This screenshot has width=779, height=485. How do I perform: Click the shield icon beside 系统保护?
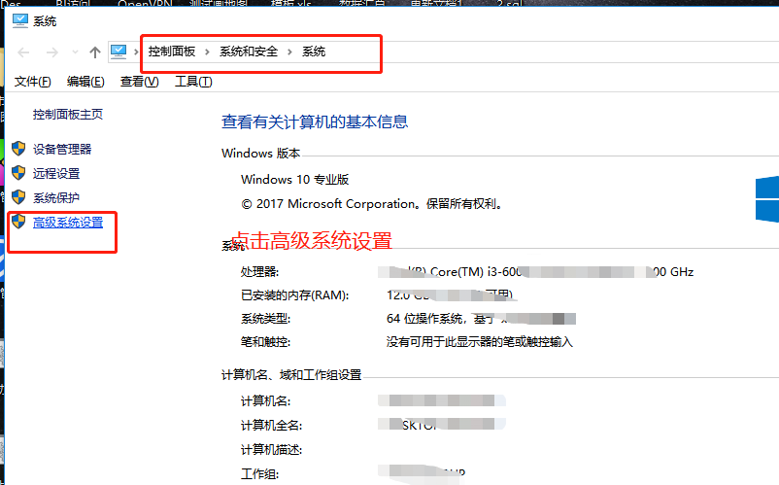click(x=18, y=197)
